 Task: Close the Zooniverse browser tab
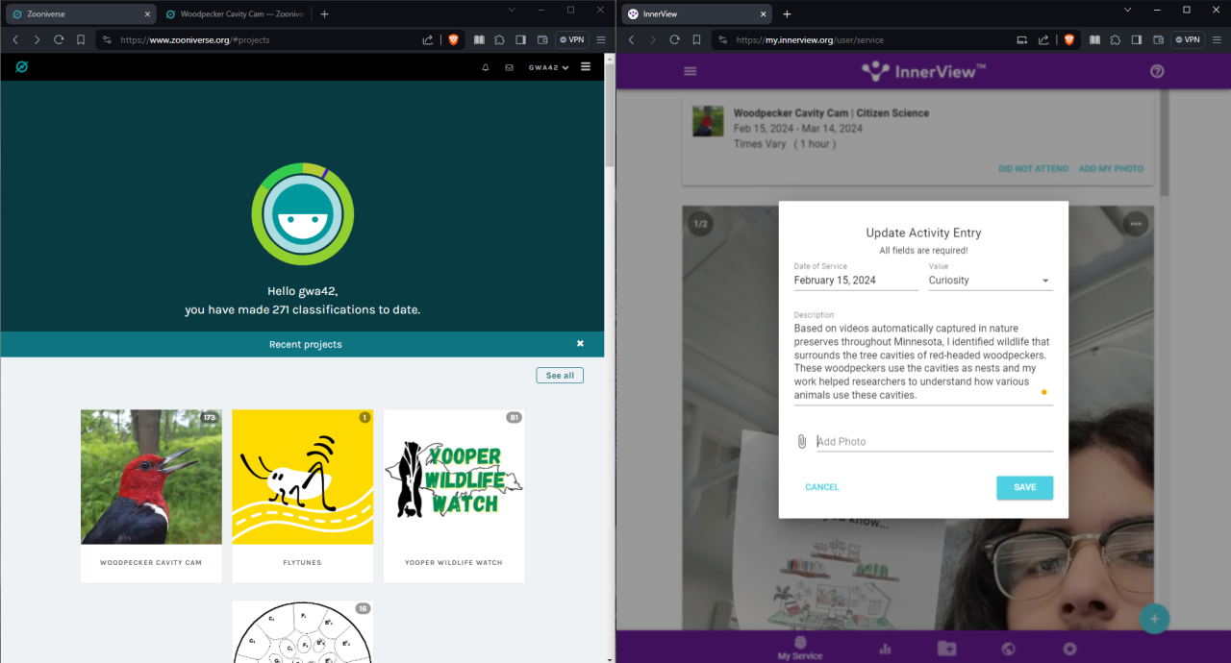(147, 14)
